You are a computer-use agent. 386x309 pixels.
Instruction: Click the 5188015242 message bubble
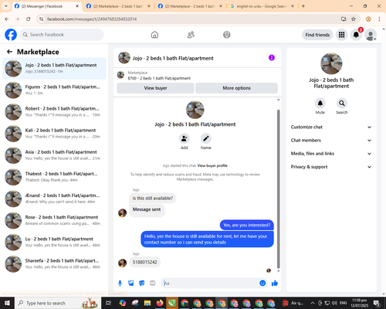[145, 262]
